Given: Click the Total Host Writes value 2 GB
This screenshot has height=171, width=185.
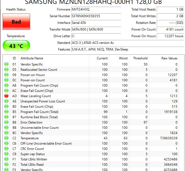Looking at the screenshot, I should (170, 16).
